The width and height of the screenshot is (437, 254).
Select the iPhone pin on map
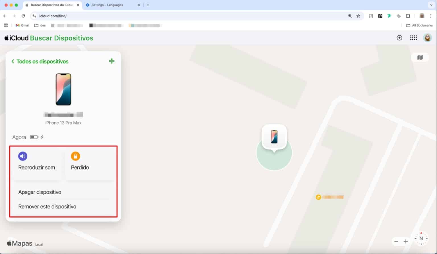click(x=274, y=137)
